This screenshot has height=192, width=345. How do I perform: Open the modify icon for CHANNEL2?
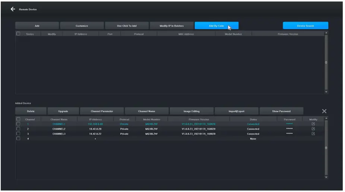[313, 128]
